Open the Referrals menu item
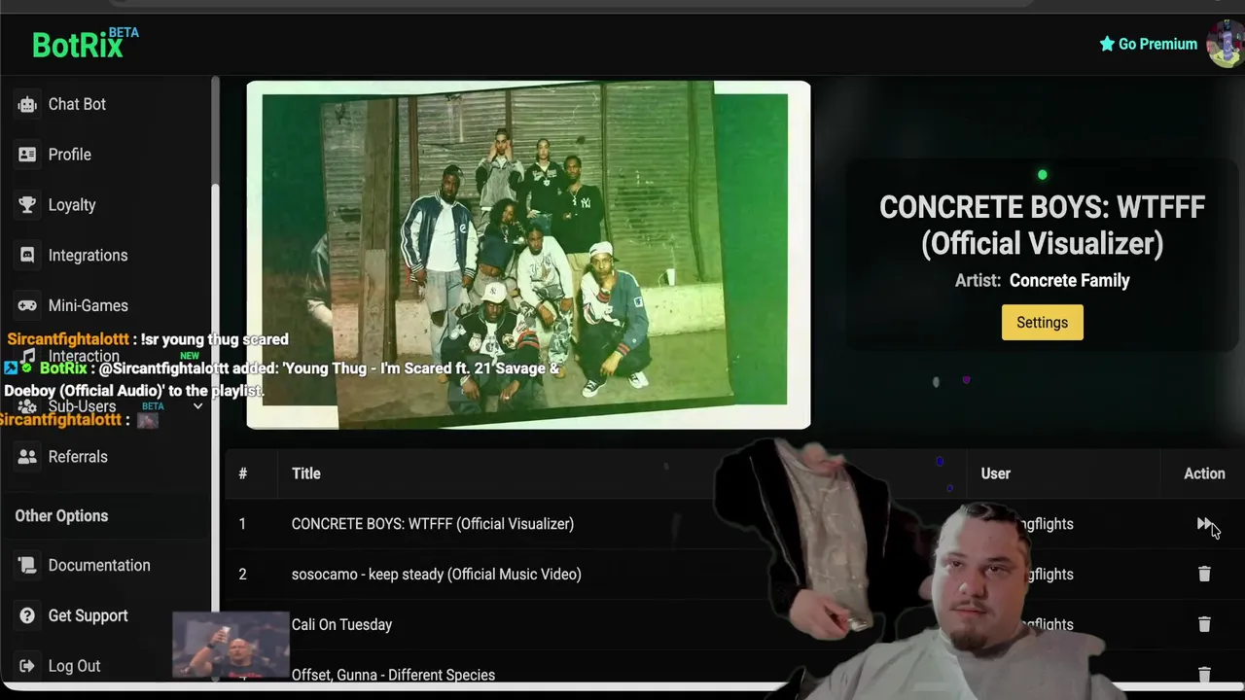The height and width of the screenshot is (700, 1245). tap(78, 457)
